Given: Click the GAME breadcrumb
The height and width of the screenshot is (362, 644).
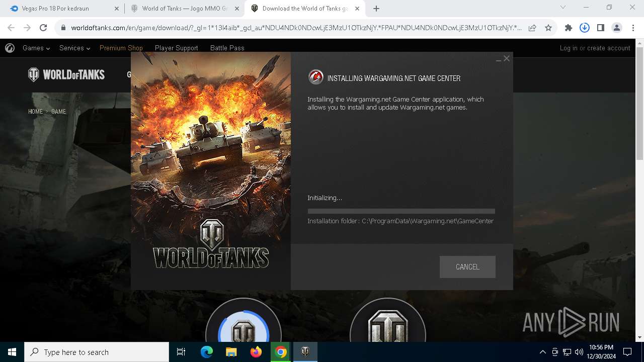Looking at the screenshot, I should click(58, 112).
